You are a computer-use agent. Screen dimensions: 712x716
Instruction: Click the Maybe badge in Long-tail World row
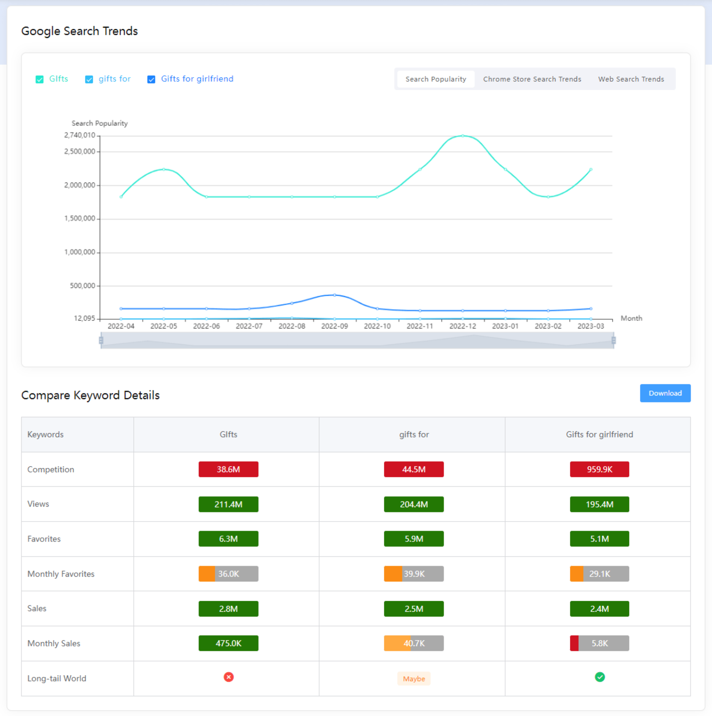point(414,679)
